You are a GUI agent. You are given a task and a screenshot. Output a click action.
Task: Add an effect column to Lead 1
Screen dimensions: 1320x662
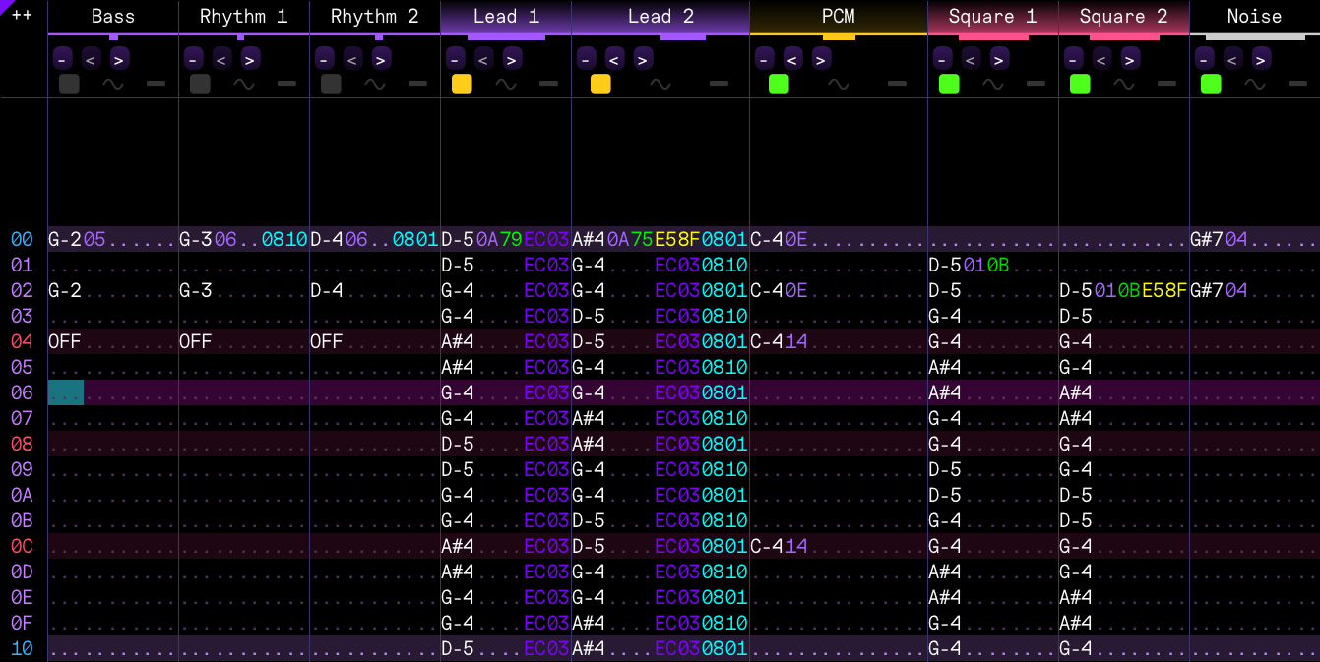pos(511,58)
